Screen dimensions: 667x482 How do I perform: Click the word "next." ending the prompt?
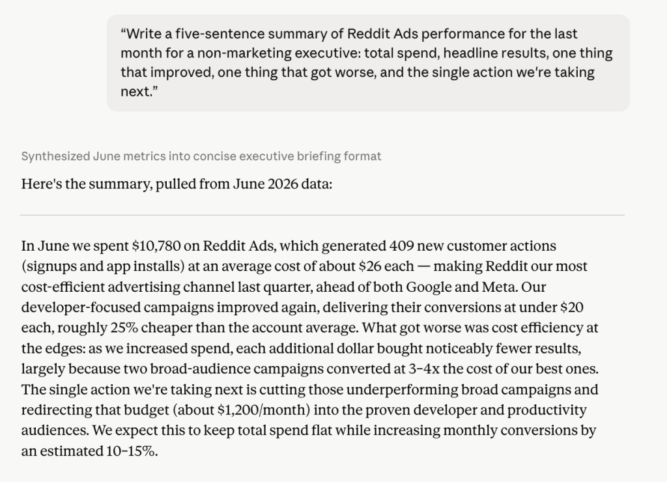[139, 92]
